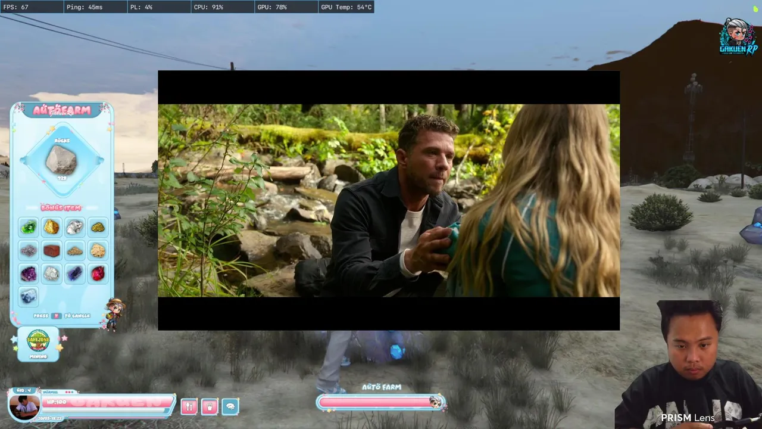The image size is (762, 429).
Task: Click the FPS: 67 overlay readout
Action: [x=31, y=7]
